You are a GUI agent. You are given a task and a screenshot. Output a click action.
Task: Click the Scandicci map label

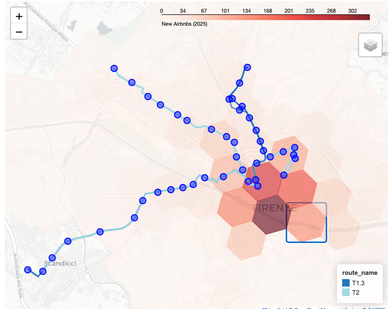pos(60,263)
